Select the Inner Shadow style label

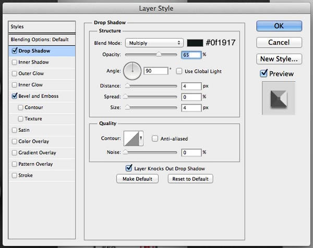tap(34, 62)
